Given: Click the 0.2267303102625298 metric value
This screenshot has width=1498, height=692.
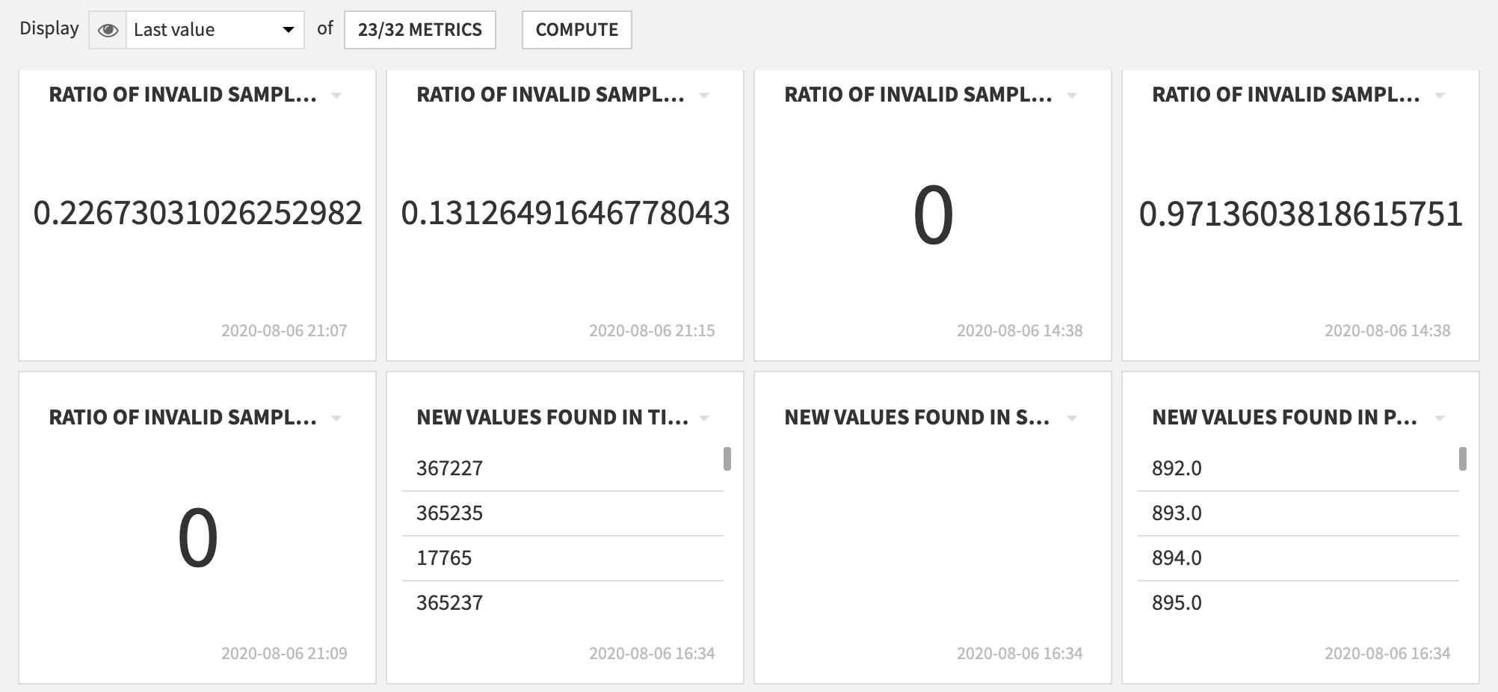Looking at the screenshot, I should coord(197,214).
